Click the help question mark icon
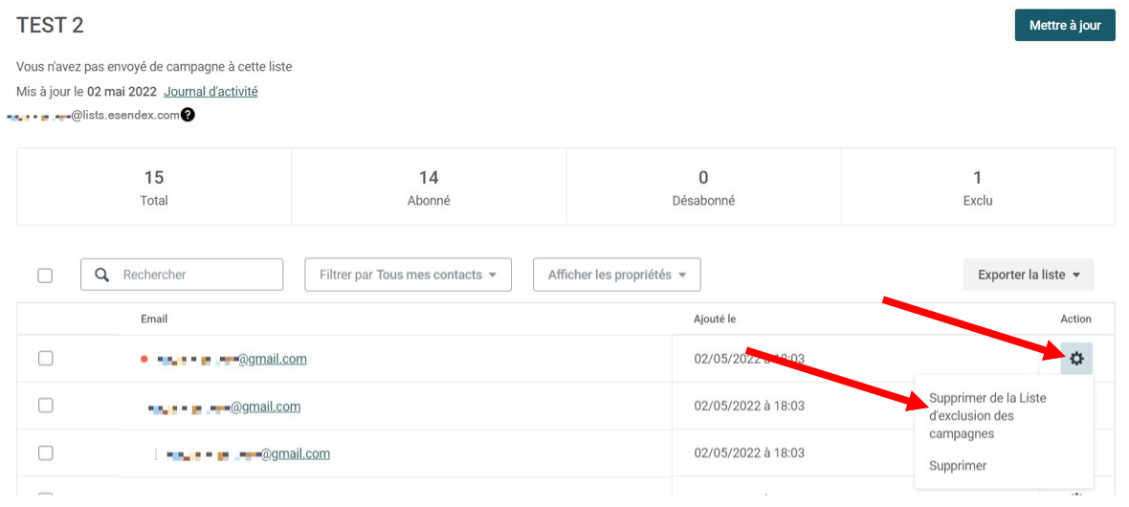 [x=188, y=115]
